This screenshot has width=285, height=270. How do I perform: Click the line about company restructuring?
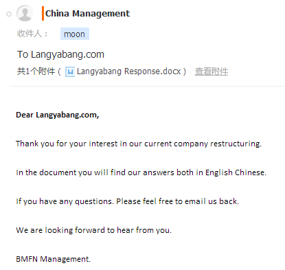point(139,144)
